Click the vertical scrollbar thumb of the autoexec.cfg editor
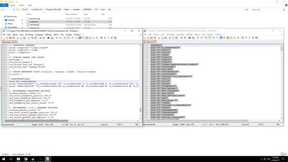 tap(140, 110)
